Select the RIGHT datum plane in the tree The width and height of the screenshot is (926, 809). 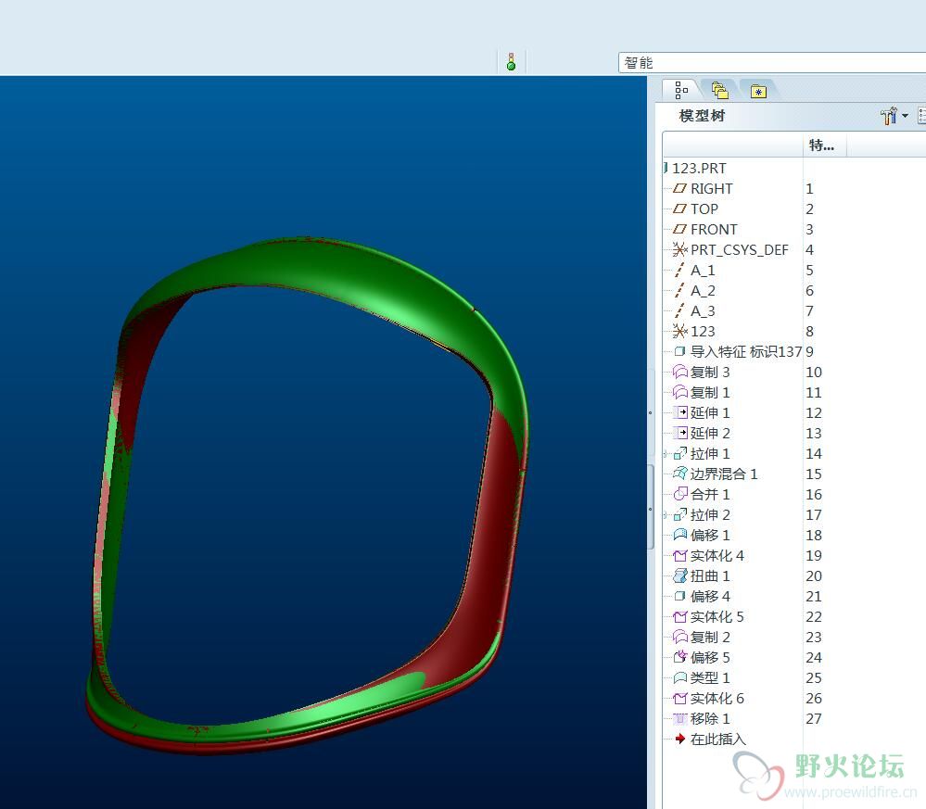pyautogui.click(x=711, y=188)
